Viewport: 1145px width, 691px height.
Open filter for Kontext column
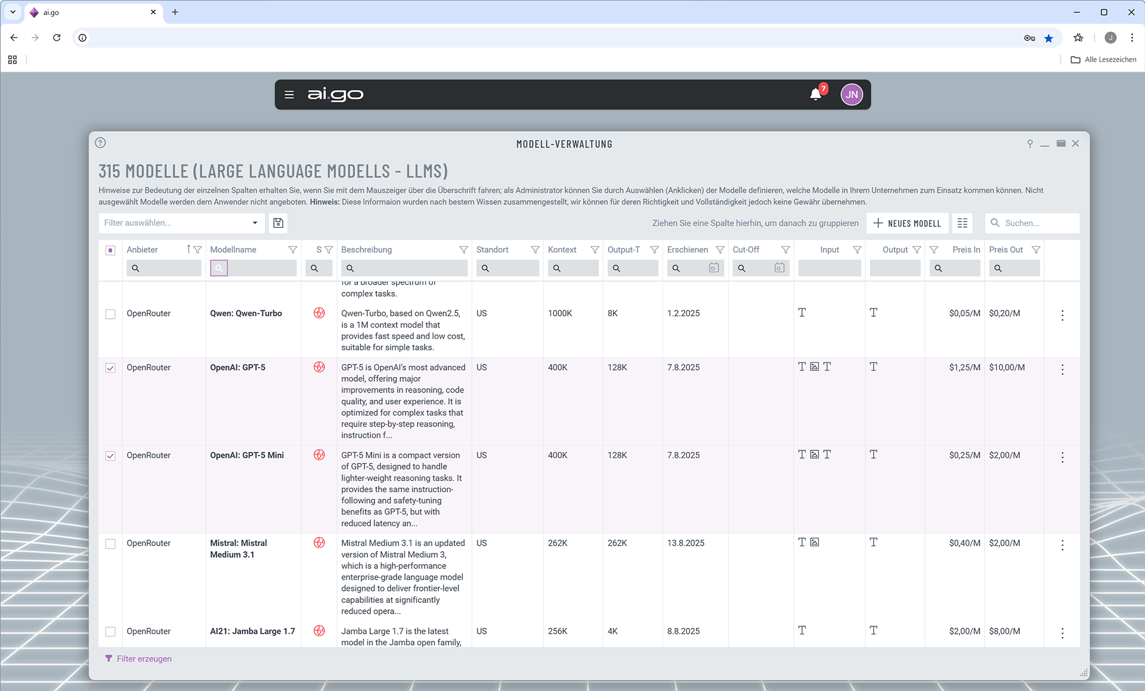pyautogui.click(x=595, y=250)
